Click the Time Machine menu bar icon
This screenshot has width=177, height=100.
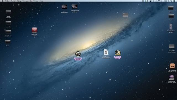coord(153,1)
